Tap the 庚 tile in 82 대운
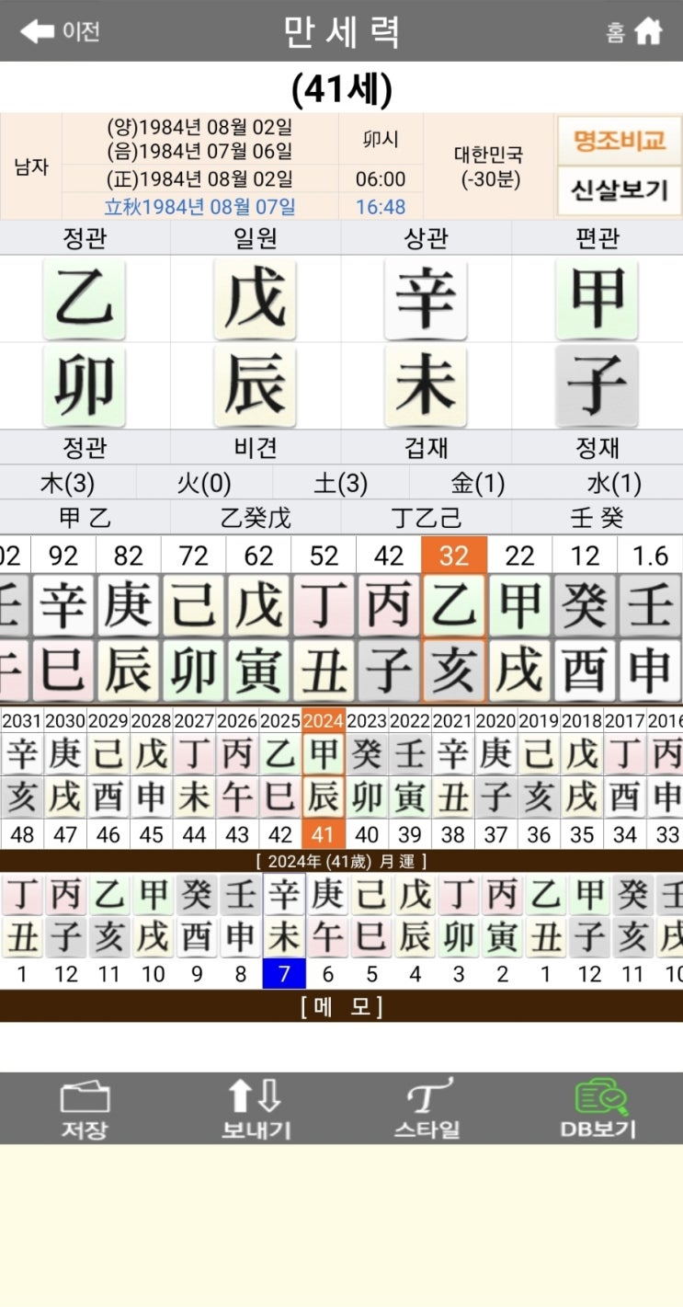This screenshot has width=683, height=1307. point(128,605)
